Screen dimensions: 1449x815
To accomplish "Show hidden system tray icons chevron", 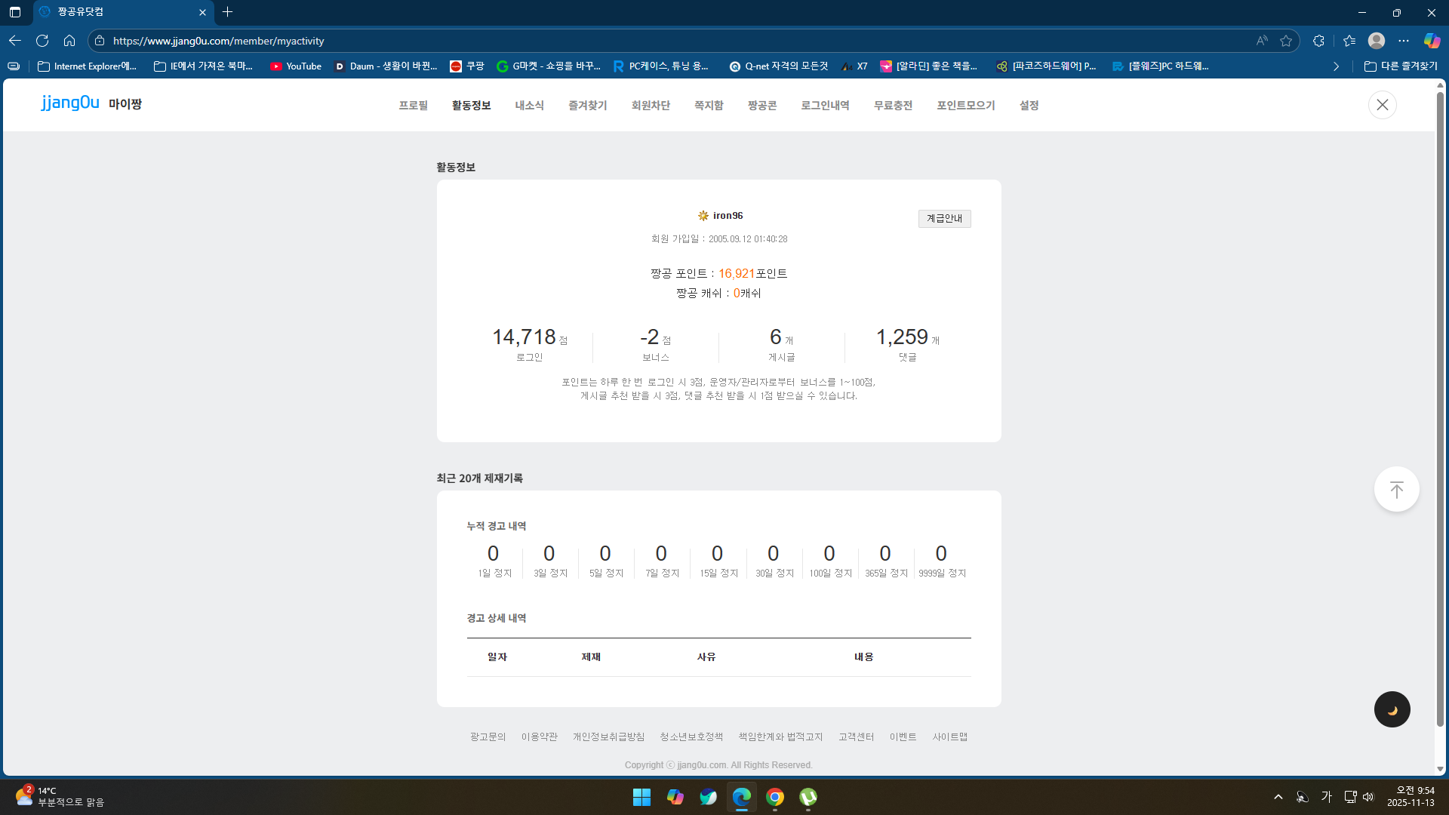I will pos(1278,797).
